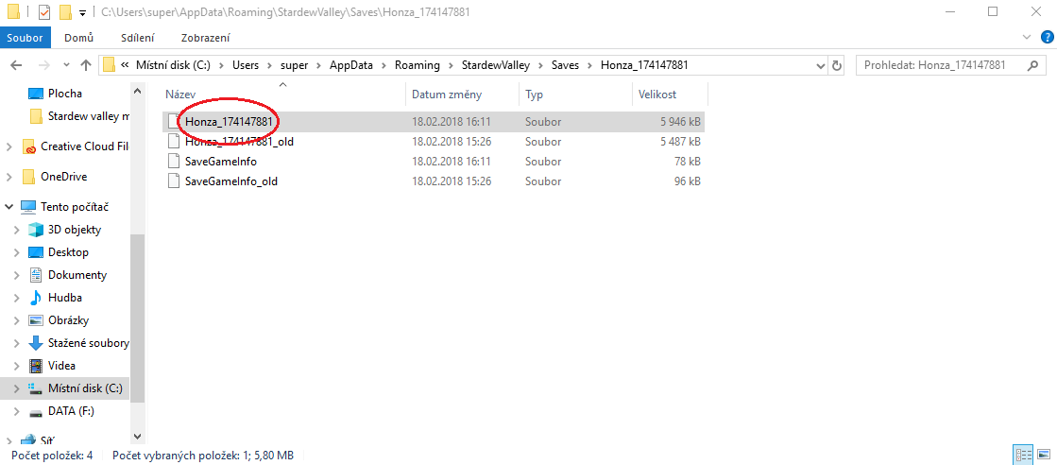Click the Hudba music note icon
Screen dimensions: 1057x465
[36, 298]
